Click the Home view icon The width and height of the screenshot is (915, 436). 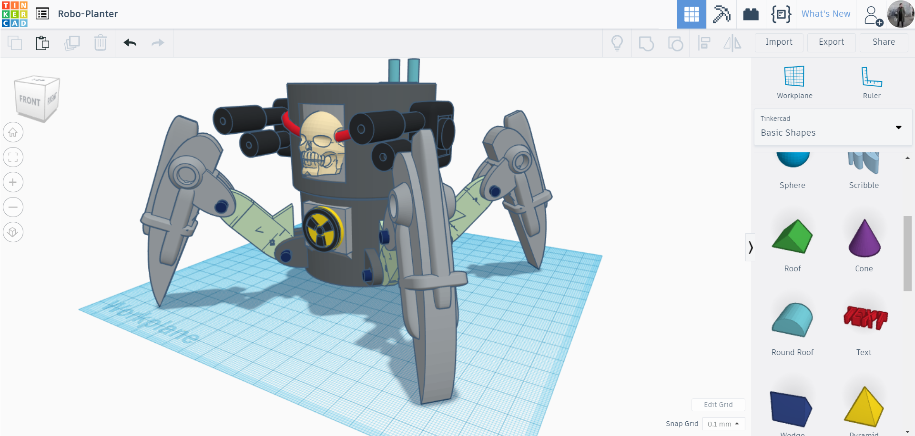click(13, 132)
